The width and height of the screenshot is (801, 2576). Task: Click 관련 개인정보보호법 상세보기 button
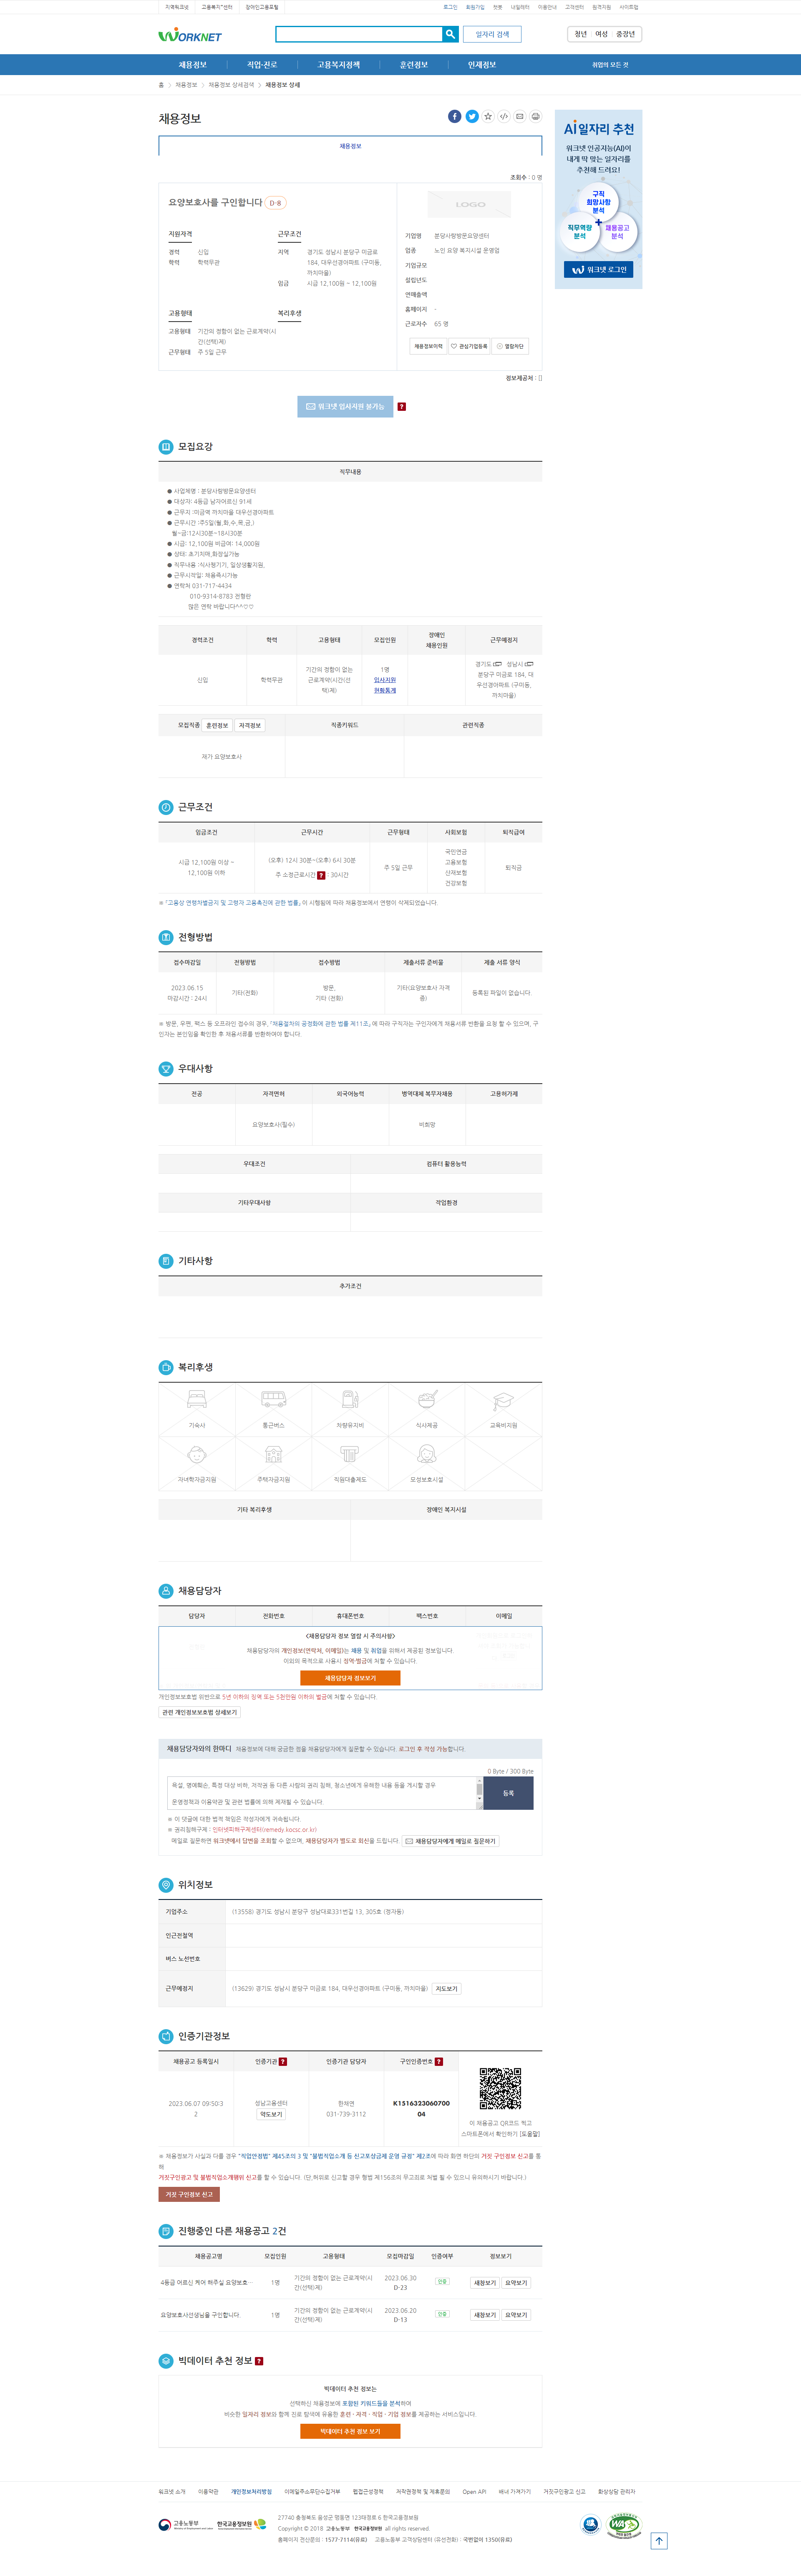[x=200, y=1713]
